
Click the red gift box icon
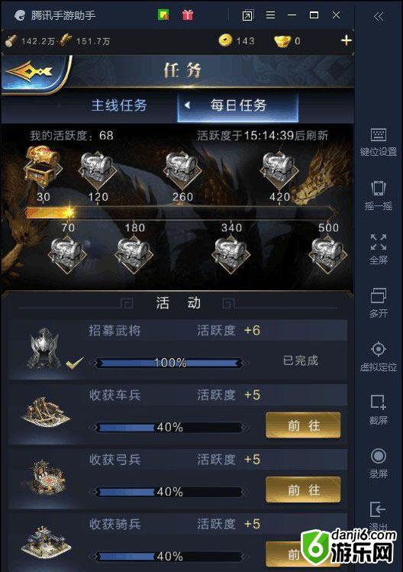(x=188, y=15)
